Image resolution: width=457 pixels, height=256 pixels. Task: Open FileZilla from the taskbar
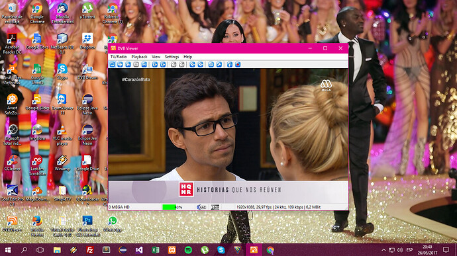click(90, 250)
